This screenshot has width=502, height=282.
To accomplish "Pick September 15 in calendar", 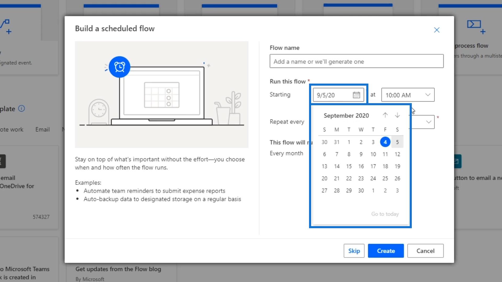I will click(x=349, y=166).
